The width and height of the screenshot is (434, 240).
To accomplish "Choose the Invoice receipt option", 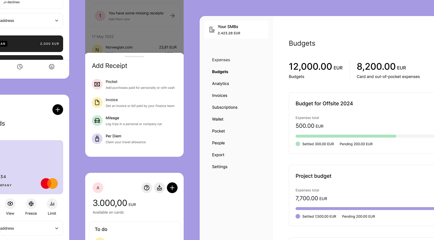I will point(134,102).
